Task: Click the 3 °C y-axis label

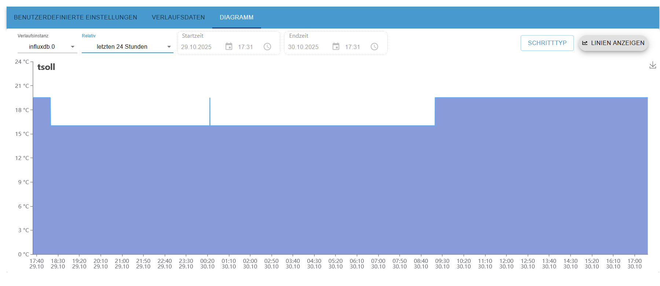Action: coord(23,230)
